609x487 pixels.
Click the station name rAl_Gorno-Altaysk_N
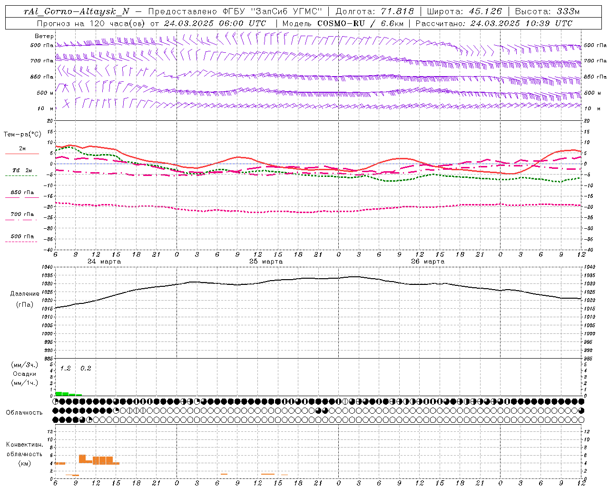tap(76, 11)
